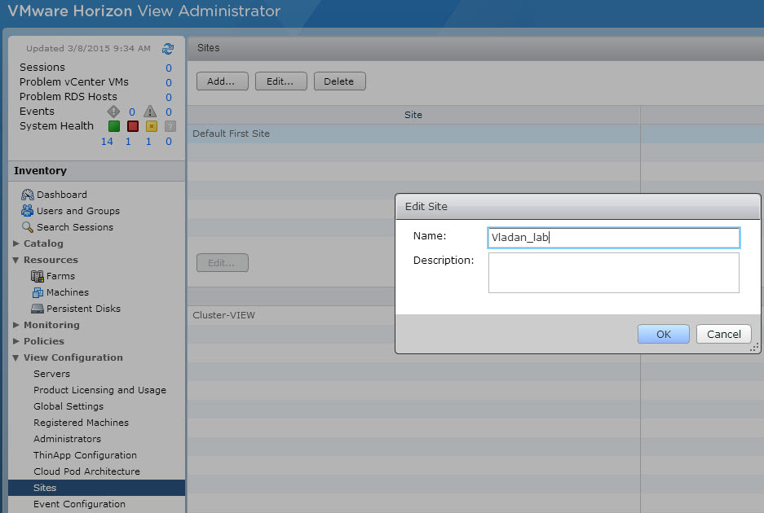Click the yellow System Health square
The image size is (764, 513).
pos(152,126)
